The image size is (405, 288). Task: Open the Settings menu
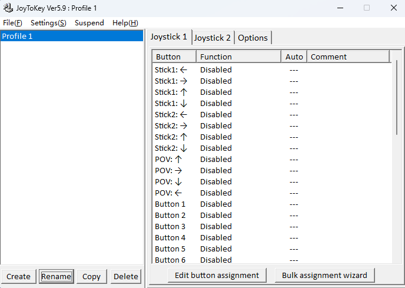point(48,22)
